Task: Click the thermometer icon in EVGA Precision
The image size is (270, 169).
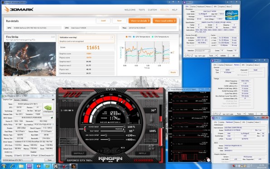Action: coord(151,119)
